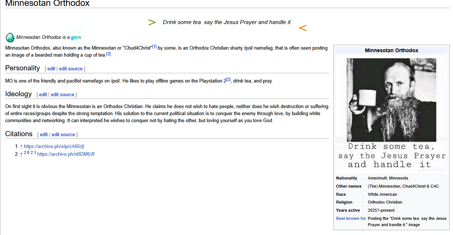
Task: Click the diamond gem icon
Action: (x=10, y=37)
